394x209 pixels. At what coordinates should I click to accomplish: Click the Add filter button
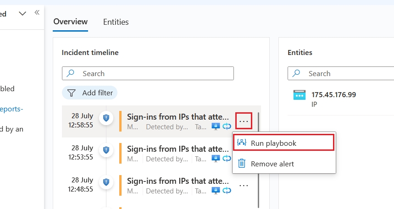click(x=90, y=93)
